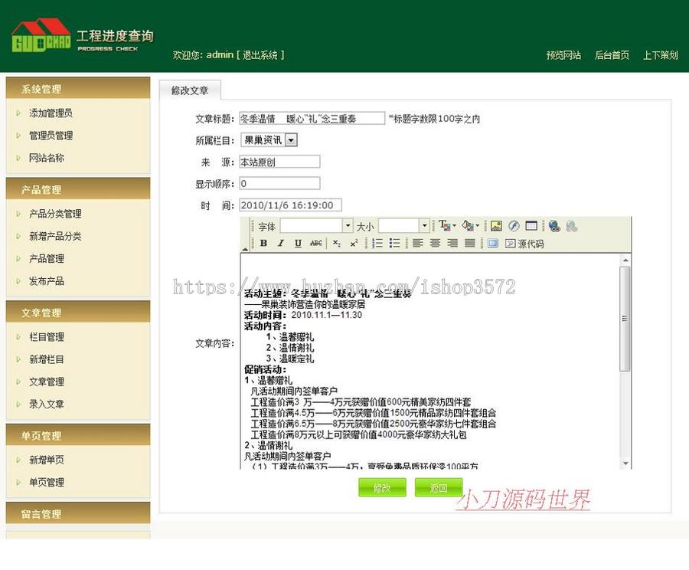Screen dimensions: 689x570
Task: Click the 显示顺序 input field
Action: tap(279, 183)
